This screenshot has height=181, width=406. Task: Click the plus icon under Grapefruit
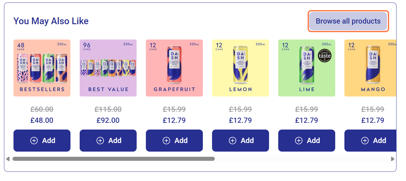(166, 141)
